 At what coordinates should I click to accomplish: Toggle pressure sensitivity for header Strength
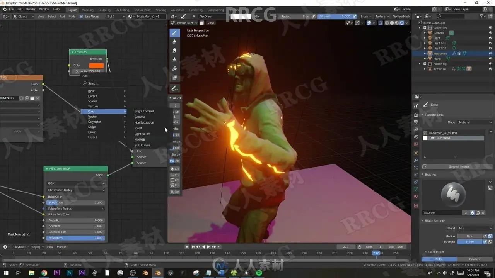pyautogui.click(x=354, y=17)
